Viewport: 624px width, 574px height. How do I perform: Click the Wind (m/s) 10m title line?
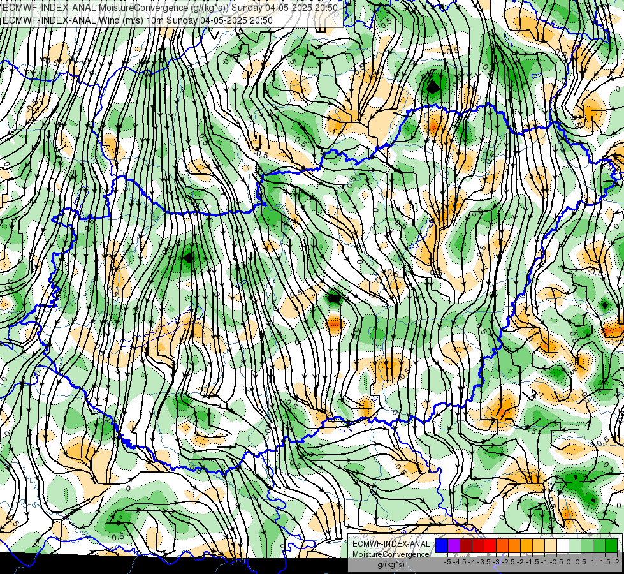[x=138, y=20]
